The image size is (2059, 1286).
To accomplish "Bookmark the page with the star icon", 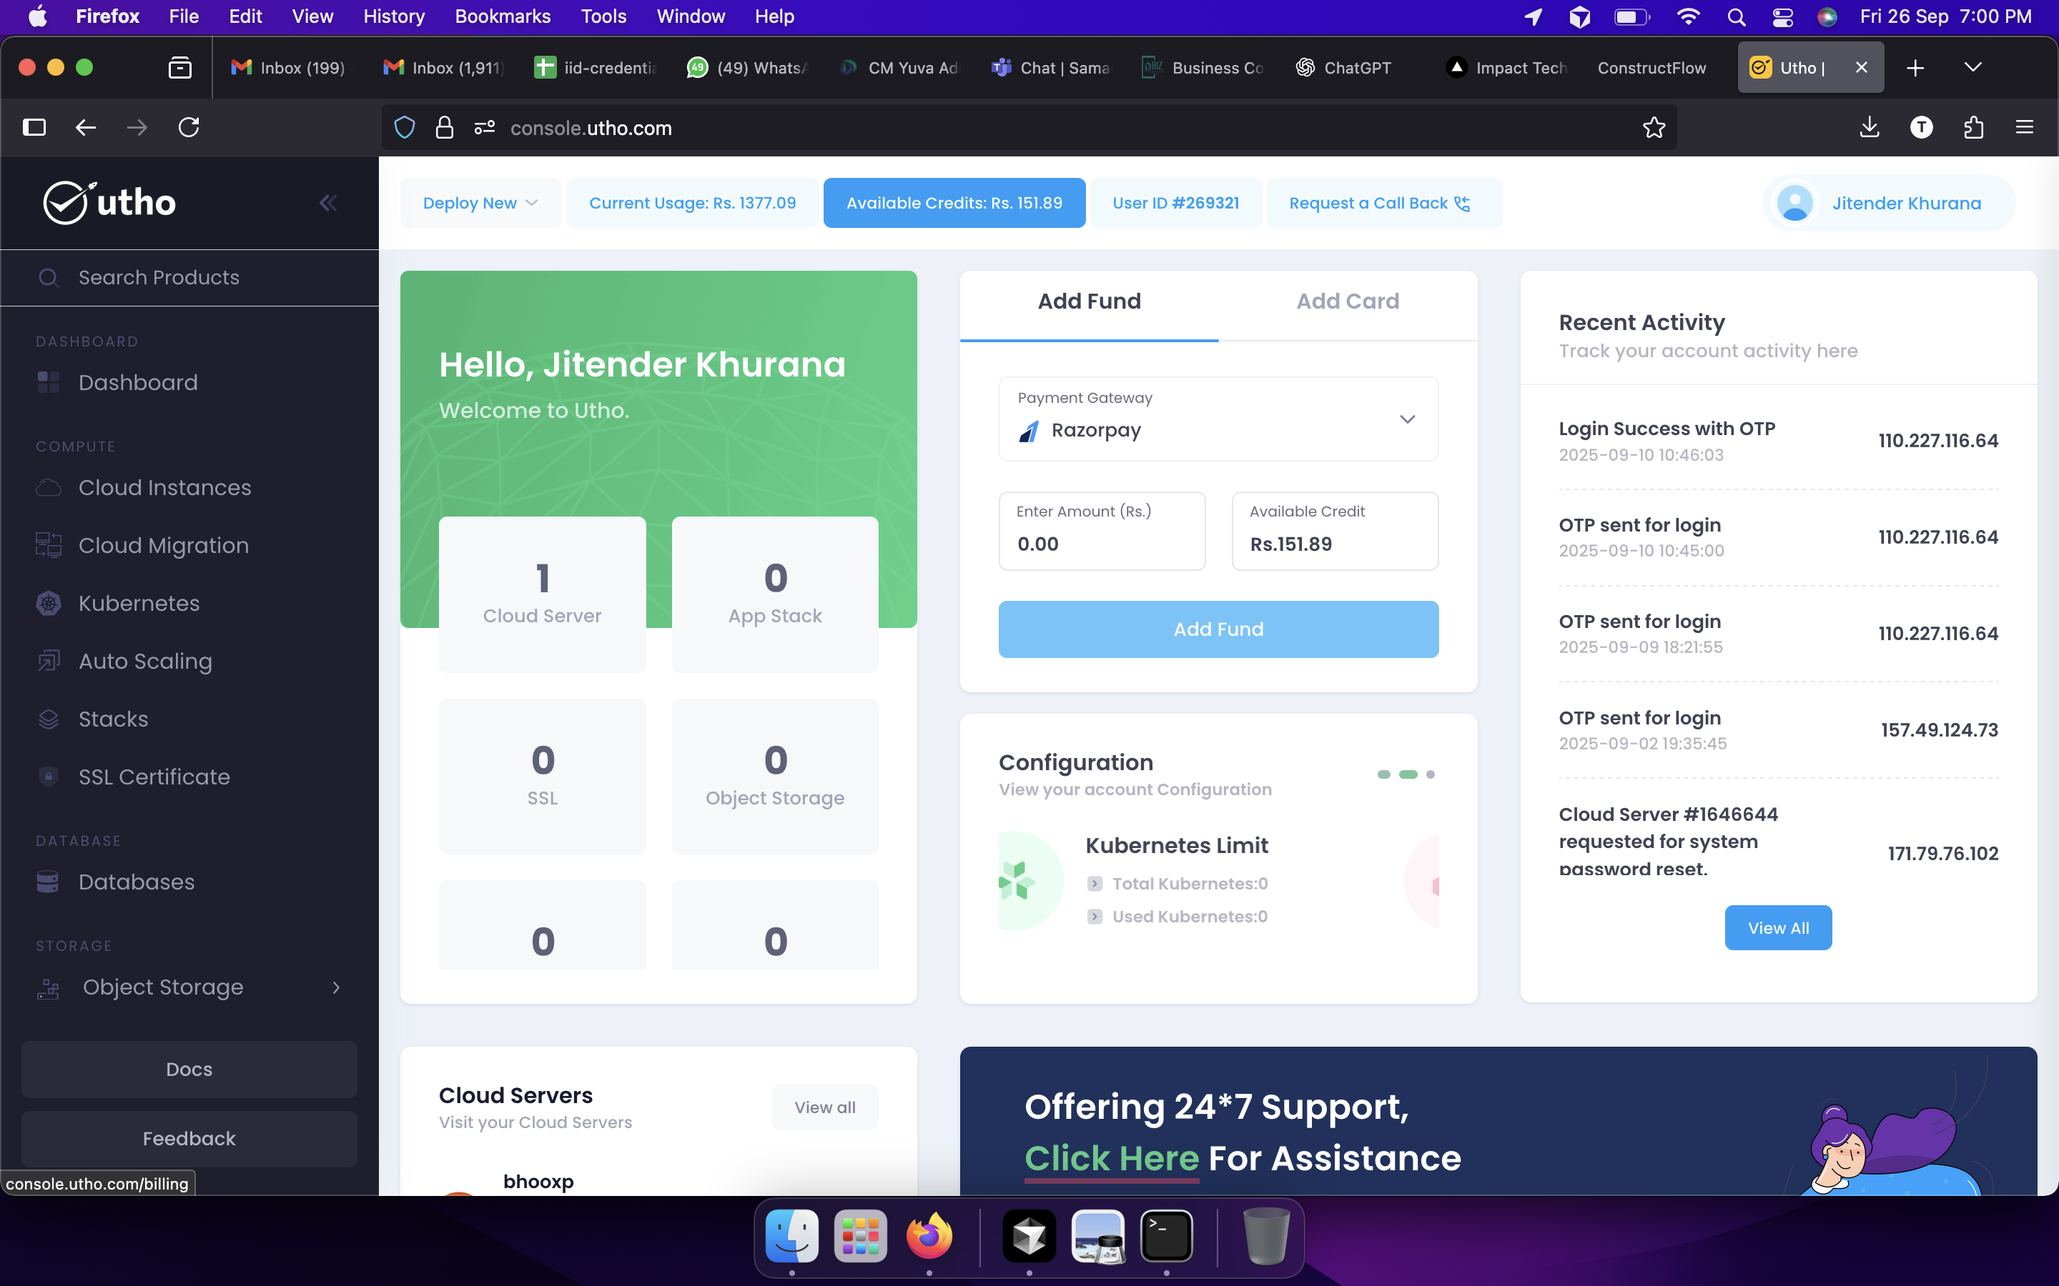I will point(1653,128).
